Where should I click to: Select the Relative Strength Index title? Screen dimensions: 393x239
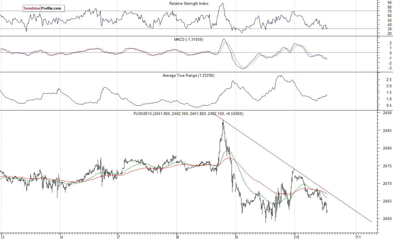(x=189, y=4)
